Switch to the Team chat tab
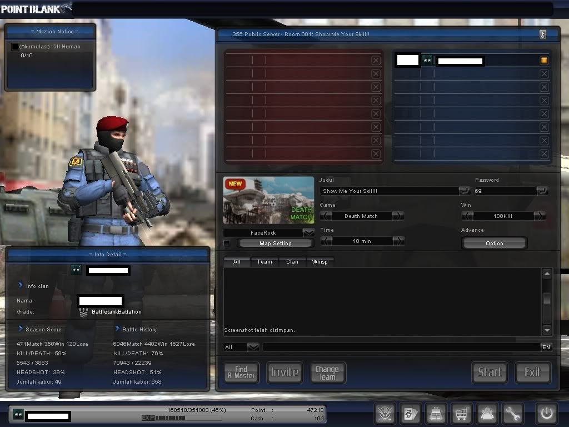This screenshot has width=569, height=427. (264, 262)
